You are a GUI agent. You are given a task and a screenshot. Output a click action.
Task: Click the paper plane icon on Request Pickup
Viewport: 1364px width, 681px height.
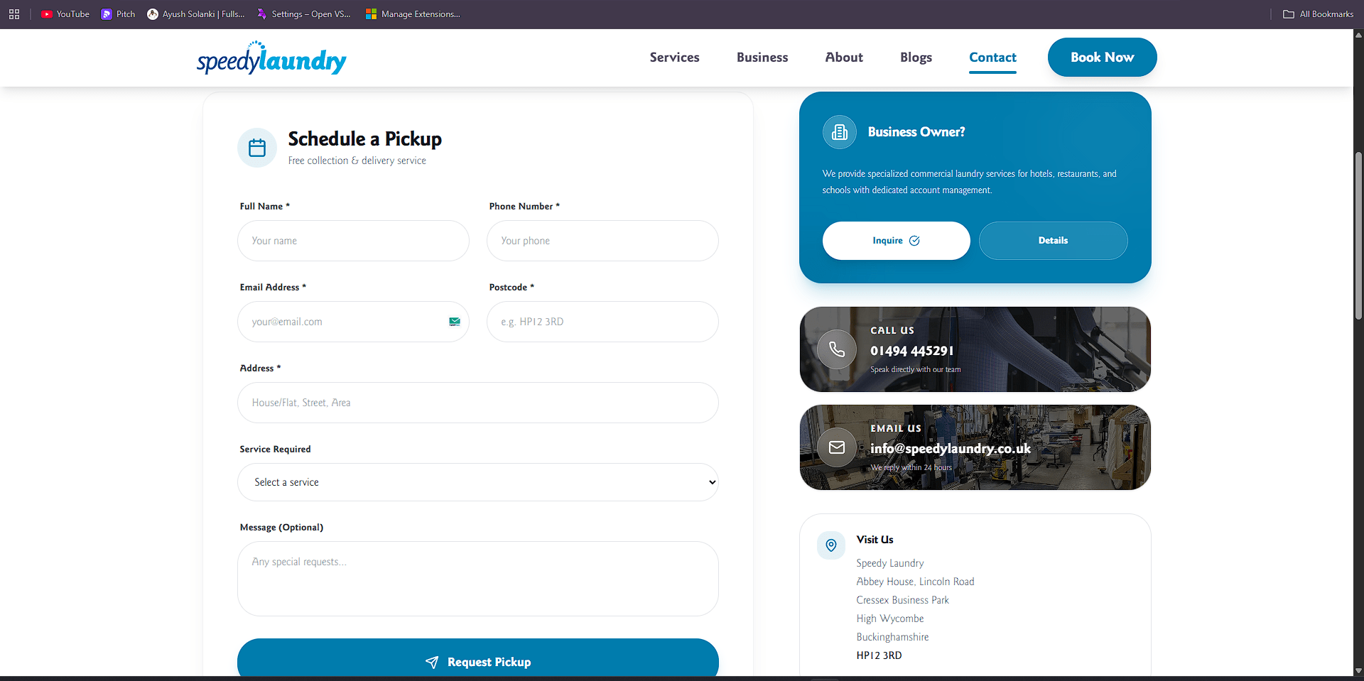tap(432, 662)
